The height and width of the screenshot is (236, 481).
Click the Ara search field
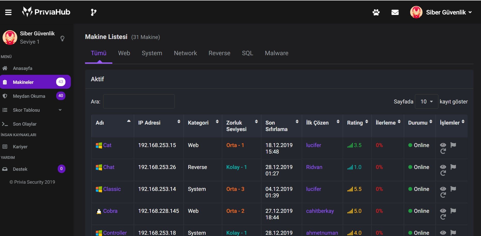coord(139,101)
